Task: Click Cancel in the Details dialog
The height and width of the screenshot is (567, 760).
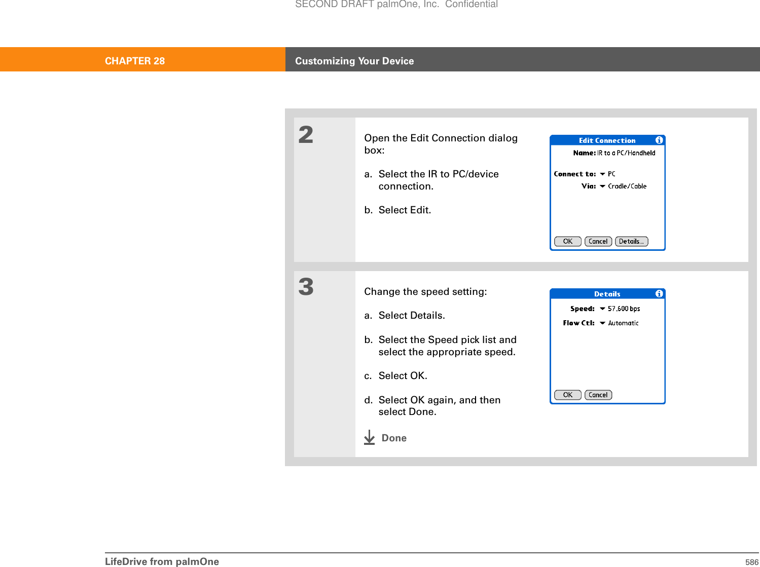Action: point(598,395)
